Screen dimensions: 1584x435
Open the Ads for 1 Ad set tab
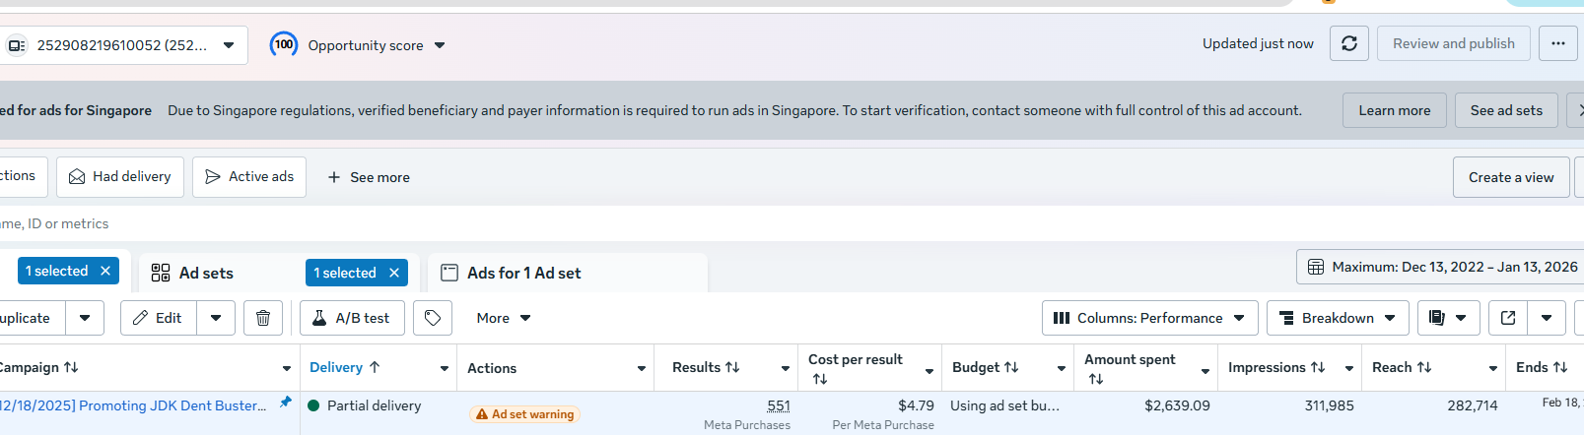(x=523, y=273)
